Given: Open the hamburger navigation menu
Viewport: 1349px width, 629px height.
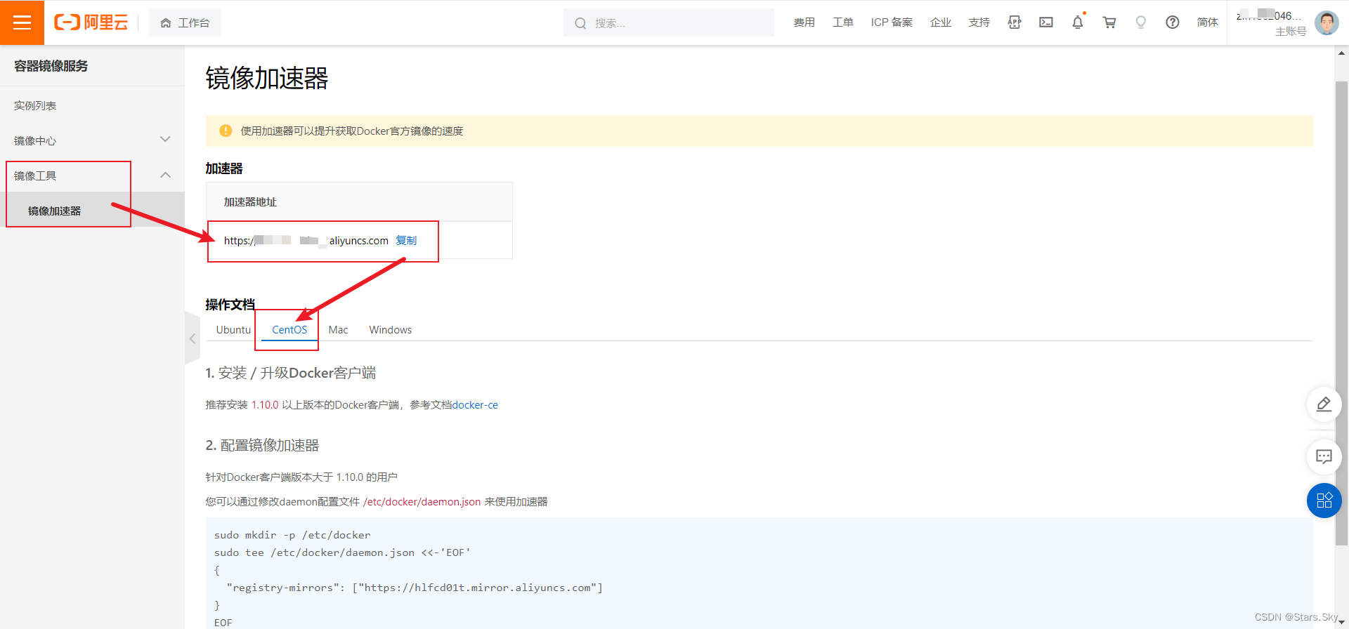Looking at the screenshot, I should 22,22.
